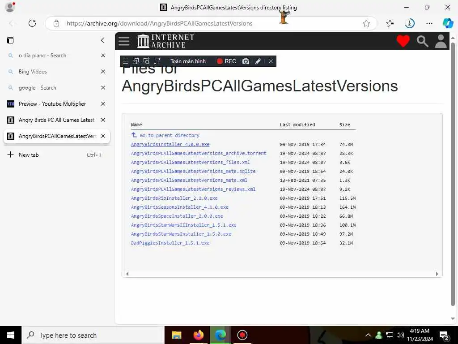
Task: Download AngryBirdsSeasonsInstaller_4.1.0.exe
Action: (x=180, y=207)
